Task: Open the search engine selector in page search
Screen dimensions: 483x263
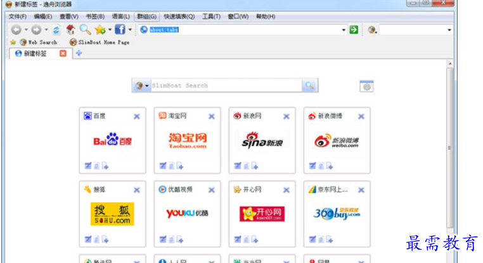Action: [x=141, y=86]
